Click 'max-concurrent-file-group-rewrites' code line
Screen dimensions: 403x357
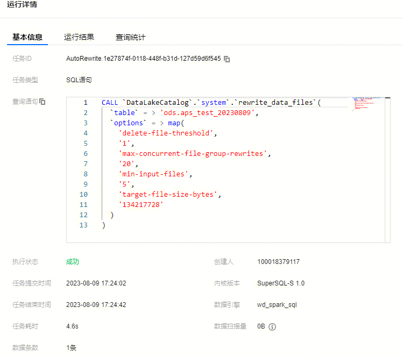(194, 154)
